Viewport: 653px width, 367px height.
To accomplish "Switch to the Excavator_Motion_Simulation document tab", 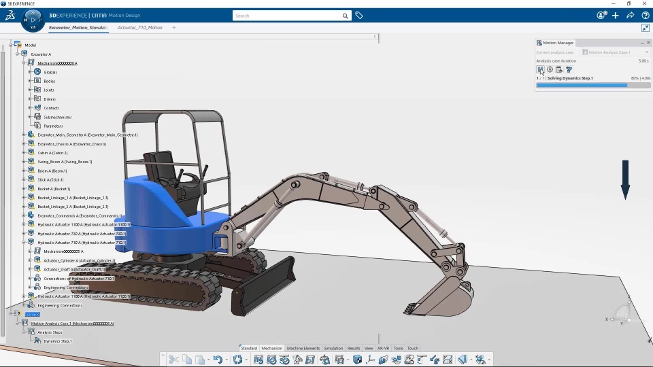I will pos(78,27).
